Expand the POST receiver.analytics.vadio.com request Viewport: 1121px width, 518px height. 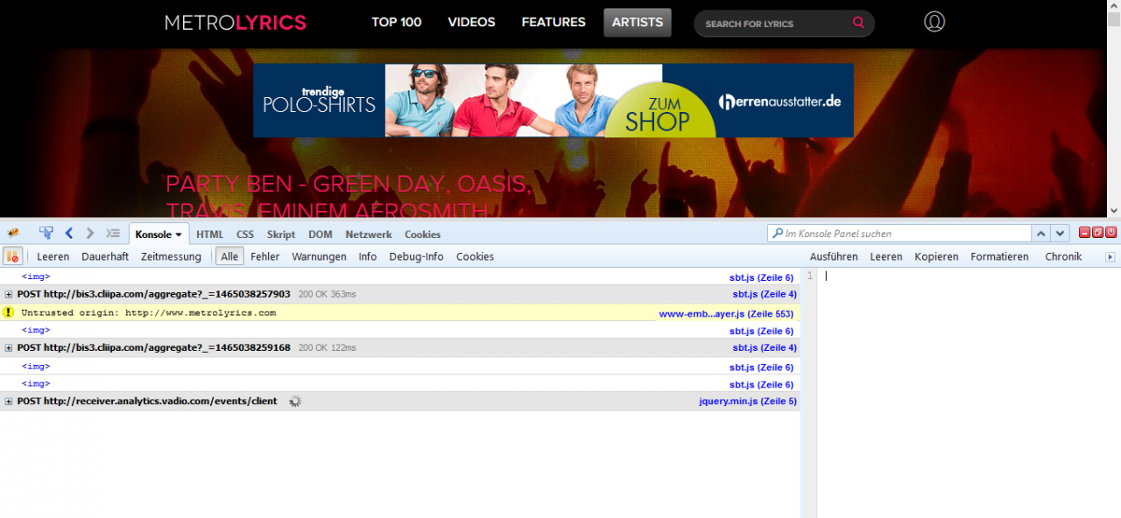9,402
